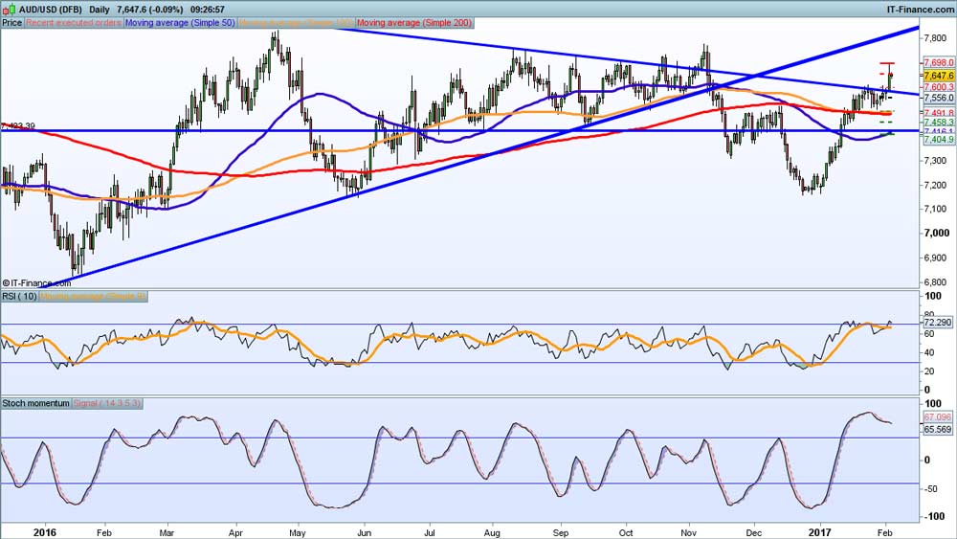Click the yellow 7,647.6 current price tag
The width and height of the screenshot is (957, 539).
[939, 76]
